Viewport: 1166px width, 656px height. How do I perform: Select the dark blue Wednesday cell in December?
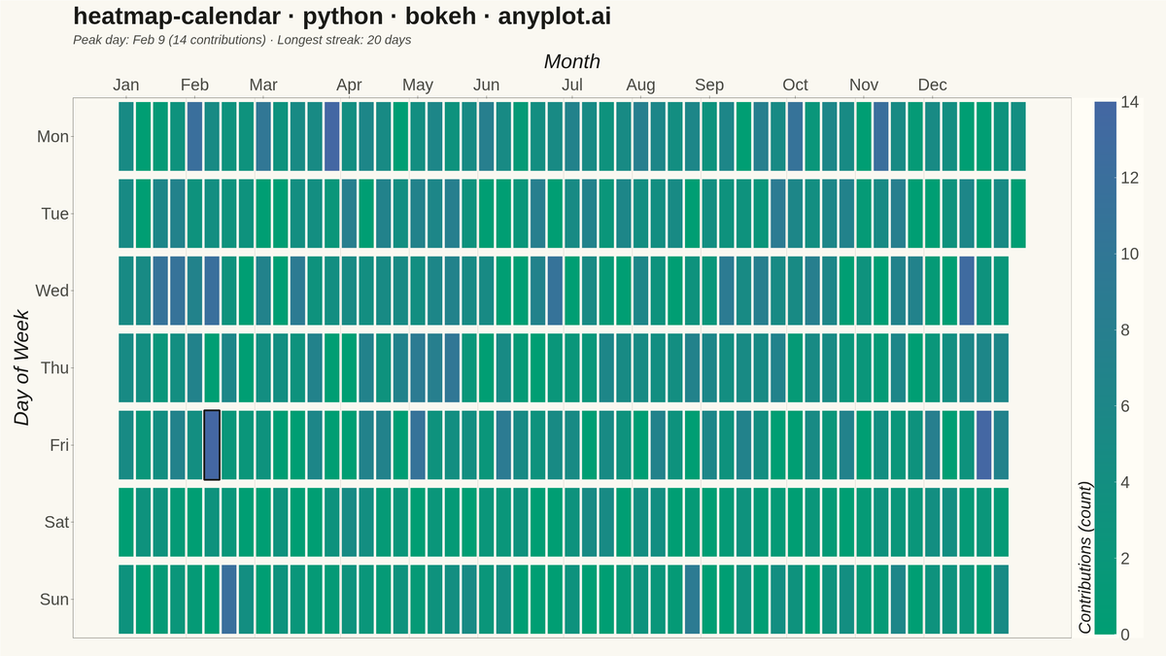pos(967,291)
